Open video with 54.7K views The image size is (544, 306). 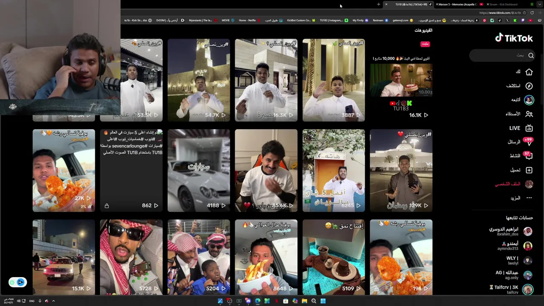(x=198, y=80)
